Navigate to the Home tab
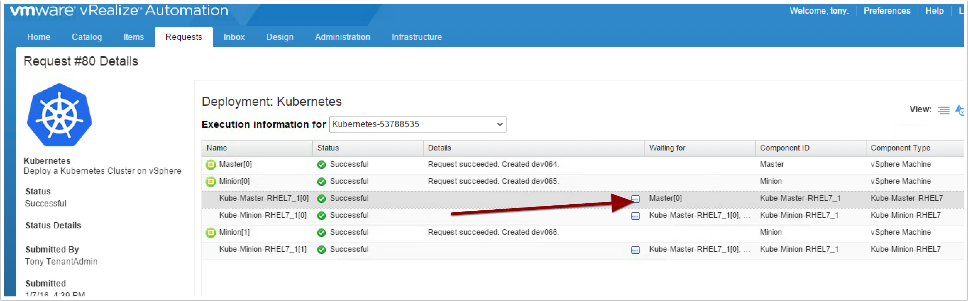968x301 pixels. 38,37
